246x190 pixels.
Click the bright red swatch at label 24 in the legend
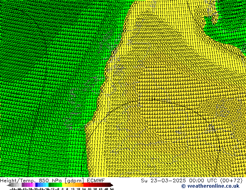[x=85, y=185]
